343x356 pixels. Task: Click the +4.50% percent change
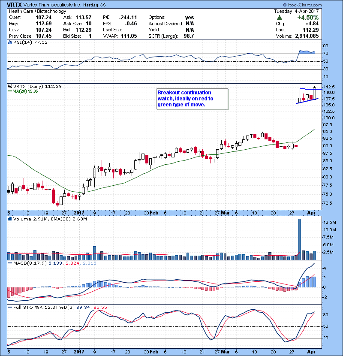tap(308, 18)
